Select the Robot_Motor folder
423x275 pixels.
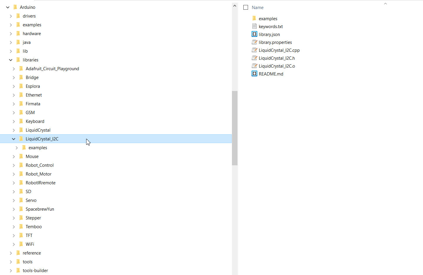click(x=39, y=174)
